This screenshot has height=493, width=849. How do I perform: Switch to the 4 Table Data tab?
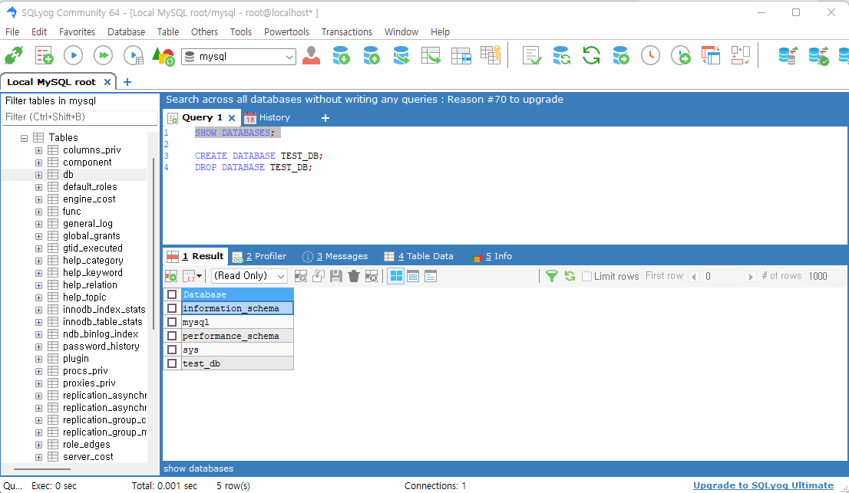coord(418,256)
